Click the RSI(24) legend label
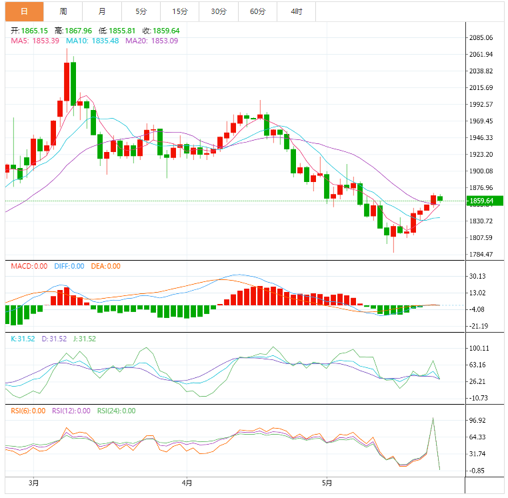Viewport: 508px width, 498px height. [x=116, y=411]
